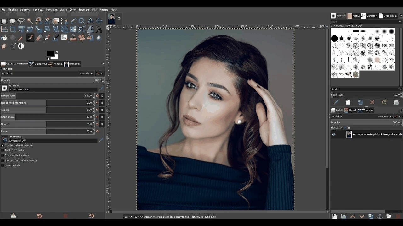Image resolution: width=403 pixels, height=226 pixels.
Task: Select the Free Select lasso tool
Action: click(21, 21)
